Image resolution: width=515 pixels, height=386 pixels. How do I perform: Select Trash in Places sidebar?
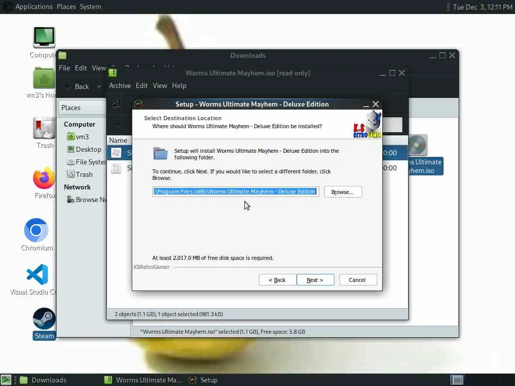tap(80, 174)
